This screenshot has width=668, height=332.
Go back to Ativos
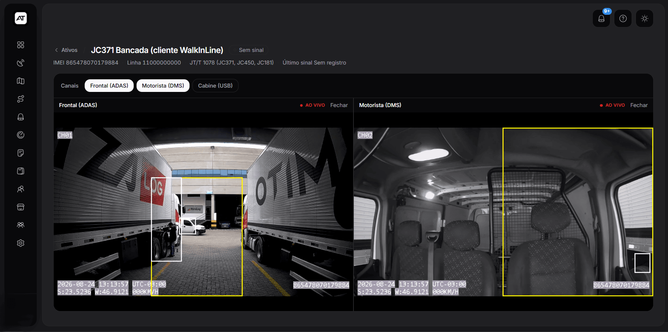pos(66,50)
